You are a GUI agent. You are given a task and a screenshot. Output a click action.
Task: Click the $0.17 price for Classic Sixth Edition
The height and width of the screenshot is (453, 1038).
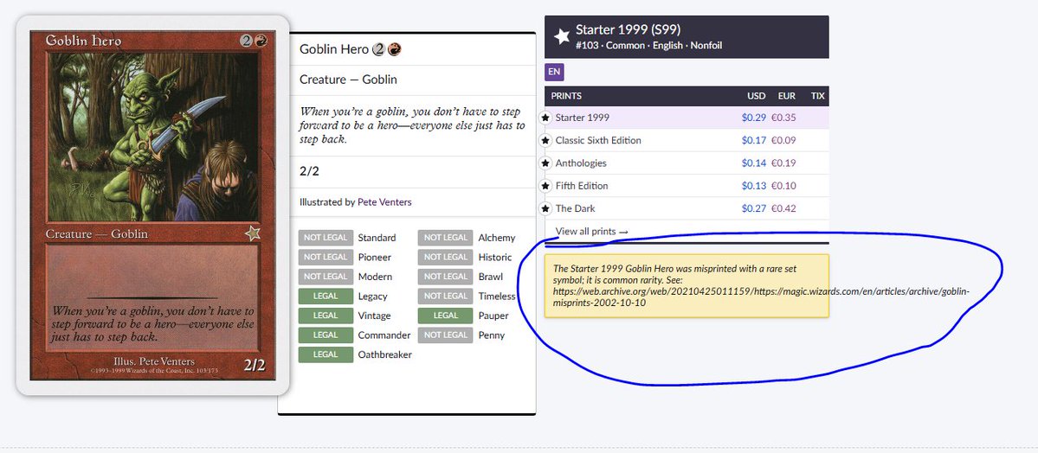(754, 140)
